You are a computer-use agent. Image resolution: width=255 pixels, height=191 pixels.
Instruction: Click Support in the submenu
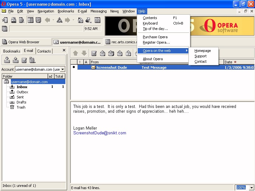click(x=203, y=56)
